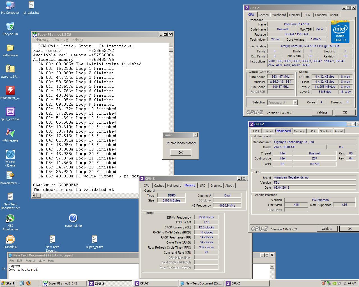
Task: Click the Z87X-UD4H-CF model field
Action: (x=299, y=147)
